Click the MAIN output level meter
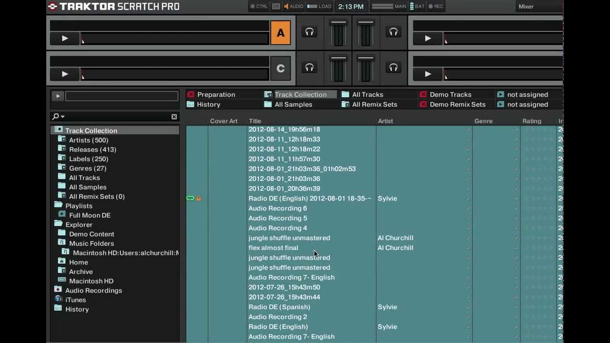 [x=389, y=6]
